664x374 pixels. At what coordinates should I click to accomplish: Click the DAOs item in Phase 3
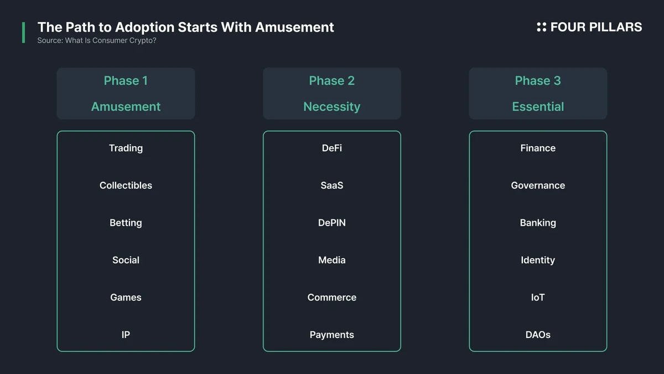tap(538, 335)
